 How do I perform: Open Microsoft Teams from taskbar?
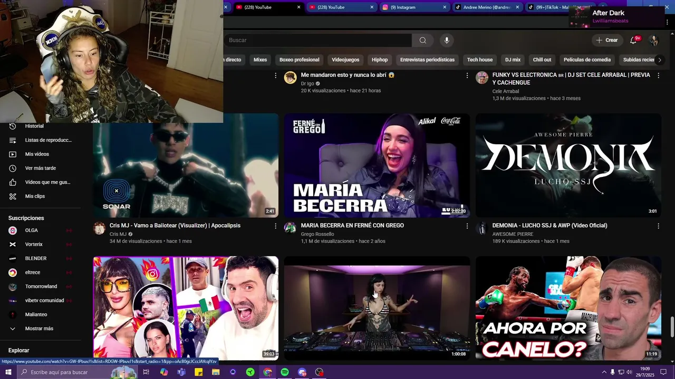click(181, 372)
